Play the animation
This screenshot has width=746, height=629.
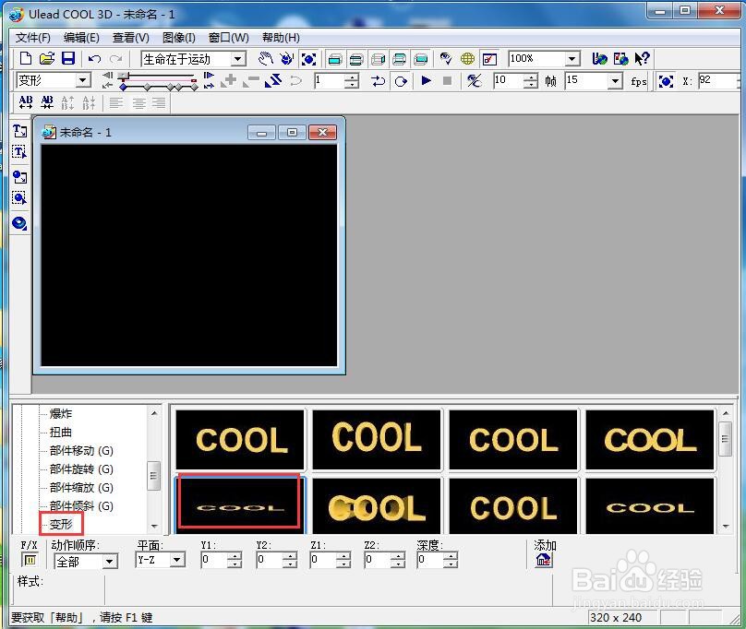tap(427, 80)
